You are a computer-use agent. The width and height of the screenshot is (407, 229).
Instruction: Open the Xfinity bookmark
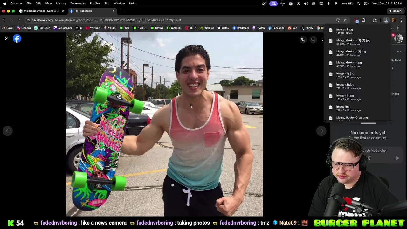[x=307, y=28]
